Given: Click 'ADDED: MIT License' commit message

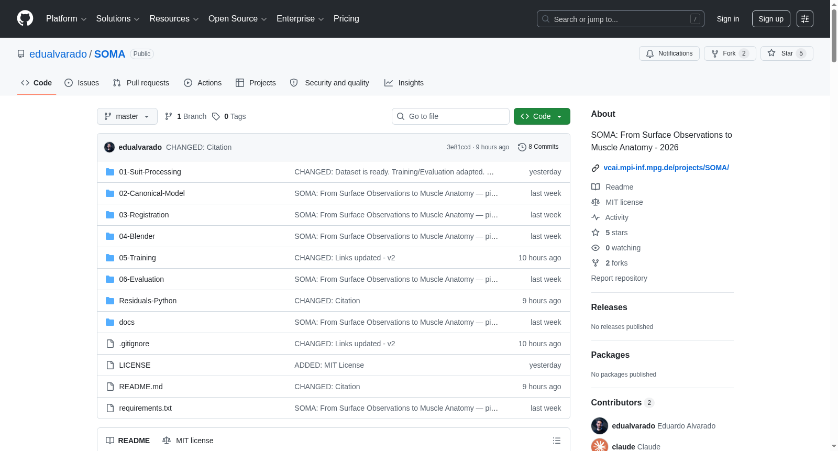Looking at the screenshot, I should coord(329,365).
